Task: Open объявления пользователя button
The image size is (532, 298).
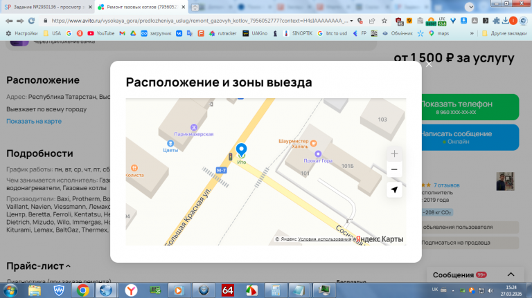Action: 470,227
